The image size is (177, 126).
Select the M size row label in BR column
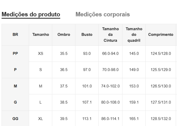[15, 86]
